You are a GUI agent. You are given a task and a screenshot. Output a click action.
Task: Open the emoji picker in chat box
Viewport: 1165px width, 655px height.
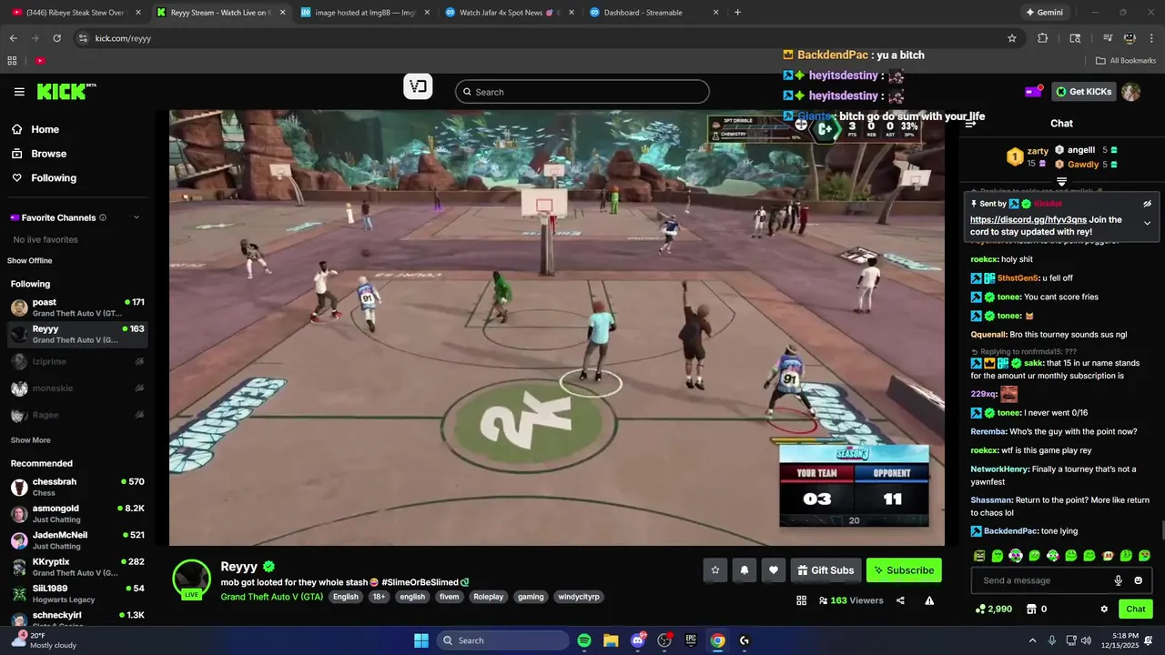pos(1138,580)
